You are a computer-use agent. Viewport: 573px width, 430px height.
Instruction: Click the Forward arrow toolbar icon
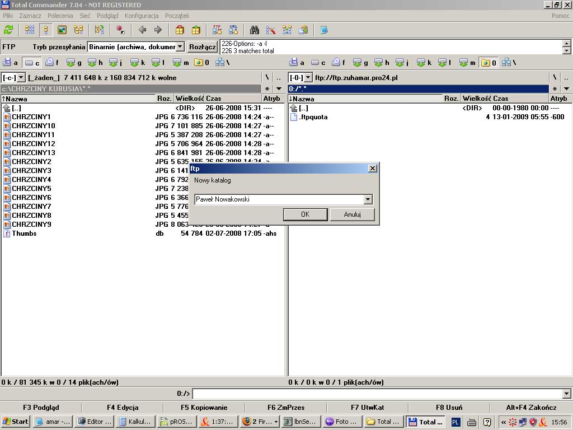tap(158, 30)
